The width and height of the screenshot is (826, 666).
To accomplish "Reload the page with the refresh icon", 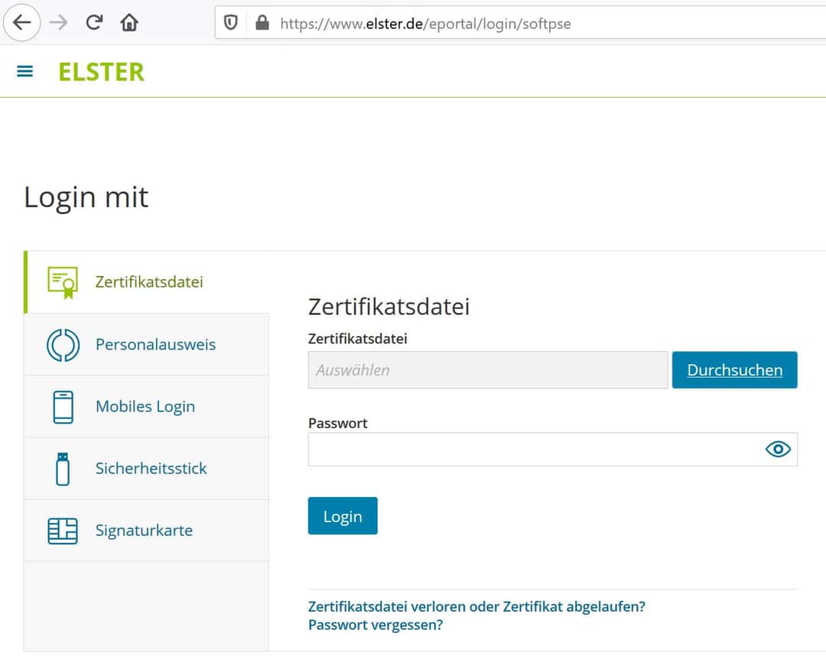I will tap(94, 23).
